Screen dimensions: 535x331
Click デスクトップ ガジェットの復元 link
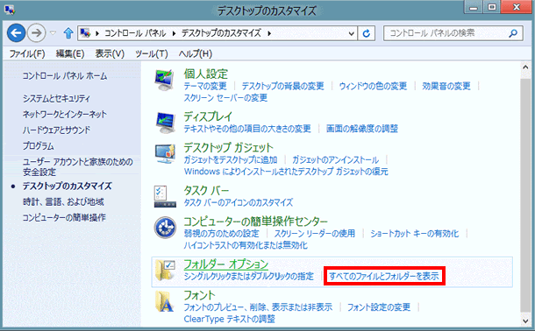[x=286, y=172]
